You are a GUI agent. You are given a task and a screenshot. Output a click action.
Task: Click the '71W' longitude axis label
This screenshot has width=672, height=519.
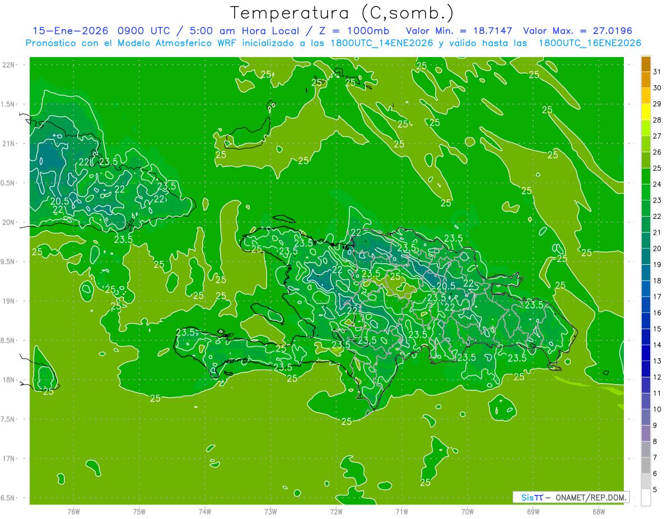pyautogui.click(x=402, y=512)
